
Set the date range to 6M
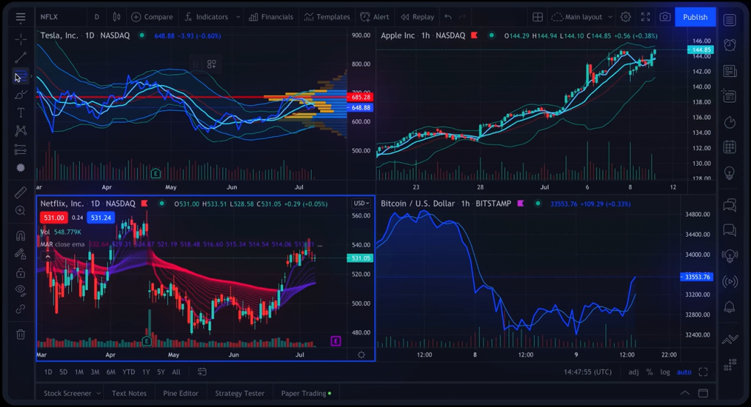(x=111, y=372)
